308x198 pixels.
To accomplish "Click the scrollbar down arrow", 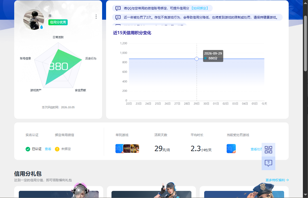I will coord(305,195).
